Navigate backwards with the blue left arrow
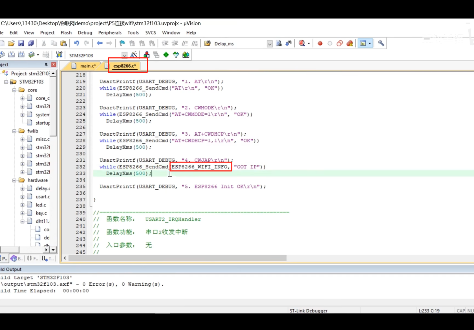Viewport: 474px width, 330px height. tap(100, 43)
